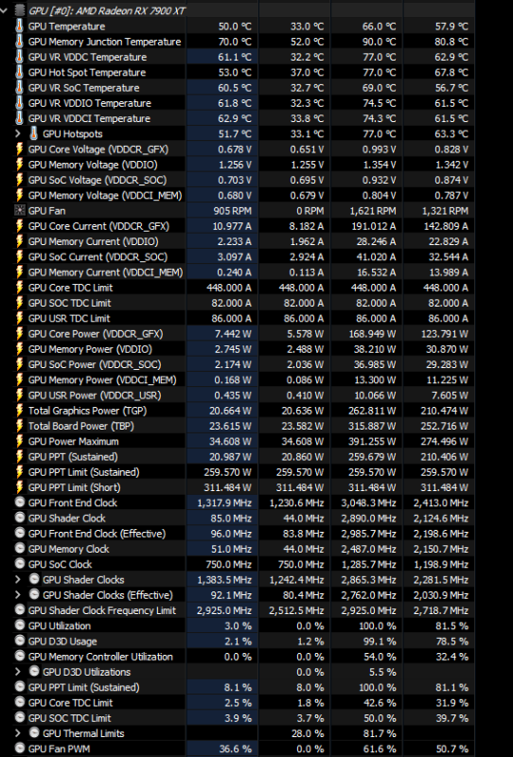
Task: Click the 191.012 A maximum core current value
Action: point(372,226)
